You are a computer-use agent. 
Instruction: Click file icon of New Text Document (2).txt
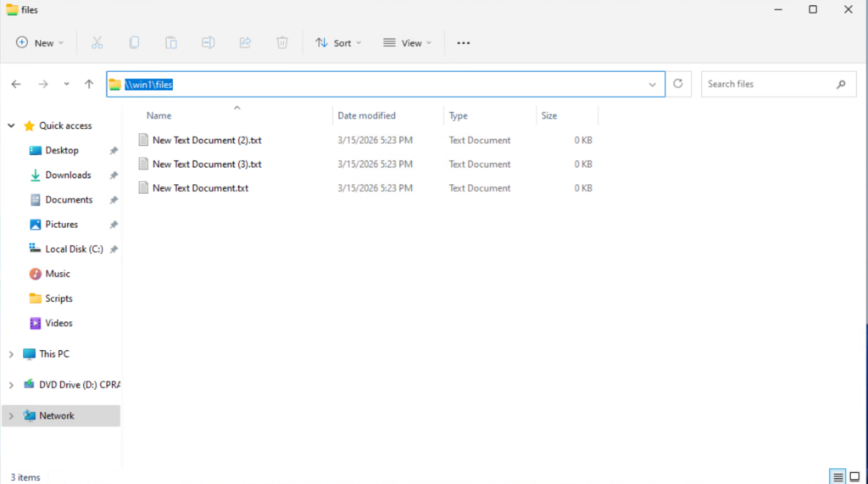point(143,140)
